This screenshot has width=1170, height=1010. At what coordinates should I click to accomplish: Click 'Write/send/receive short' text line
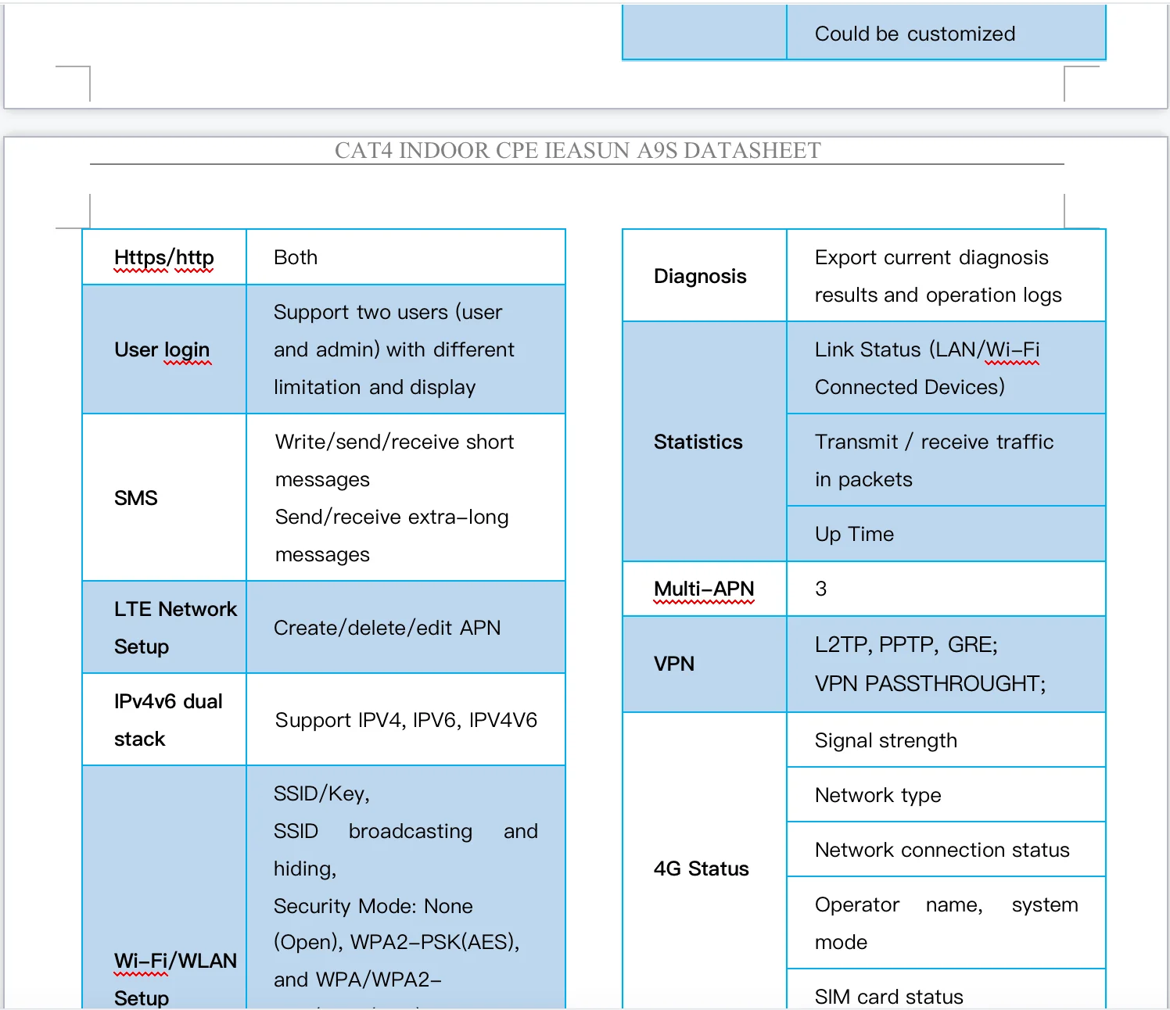[x=394, y=442]
